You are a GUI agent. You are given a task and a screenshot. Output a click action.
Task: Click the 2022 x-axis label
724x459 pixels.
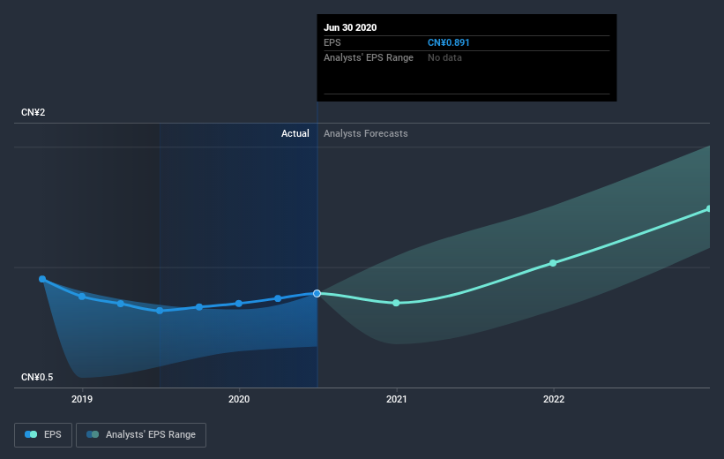[x=554, y=399]
